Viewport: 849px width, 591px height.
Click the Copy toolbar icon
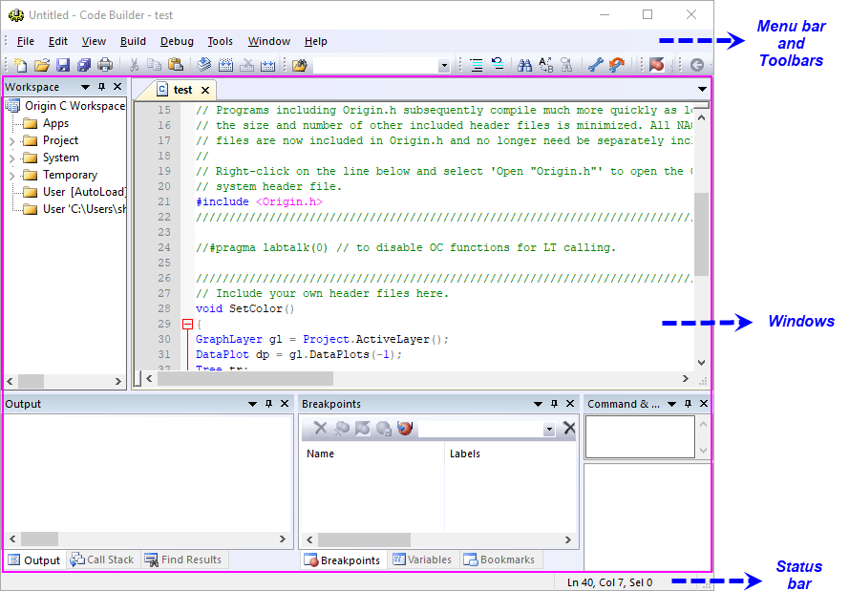coord(155,65)
